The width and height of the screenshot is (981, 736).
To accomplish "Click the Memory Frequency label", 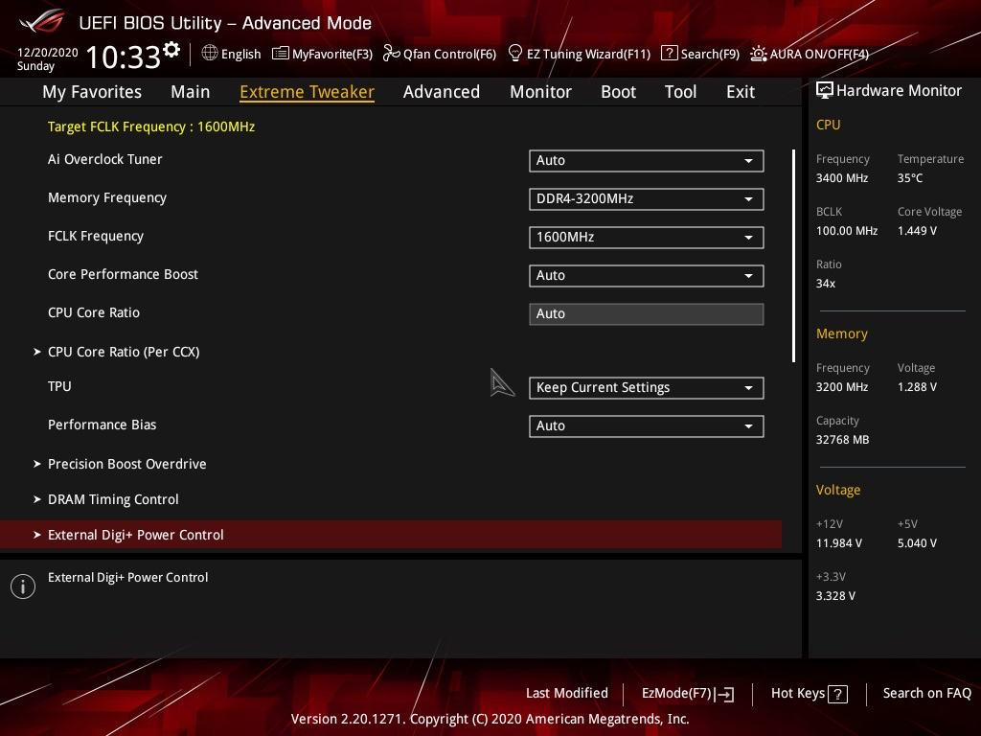I will 107,197.
